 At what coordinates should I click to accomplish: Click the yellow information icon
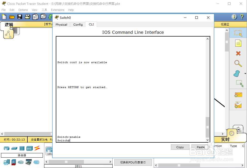tap(234, 17)
